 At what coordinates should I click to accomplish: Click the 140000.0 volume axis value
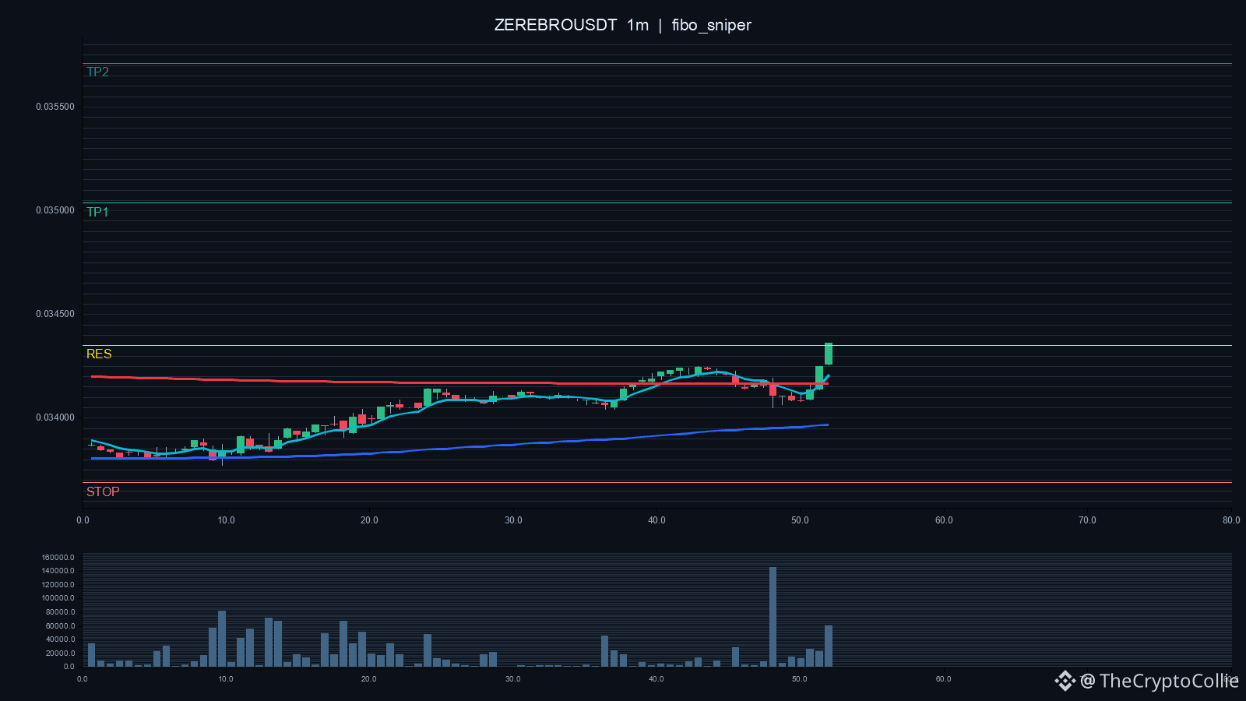(58, 571)
